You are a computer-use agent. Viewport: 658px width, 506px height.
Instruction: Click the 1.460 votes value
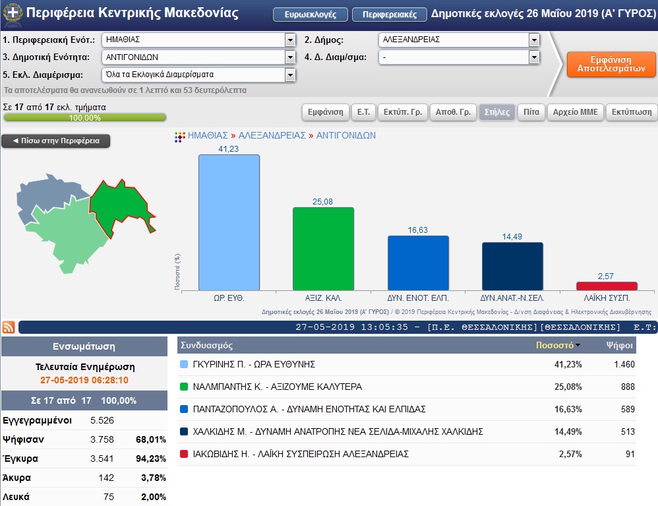point(624,364)
